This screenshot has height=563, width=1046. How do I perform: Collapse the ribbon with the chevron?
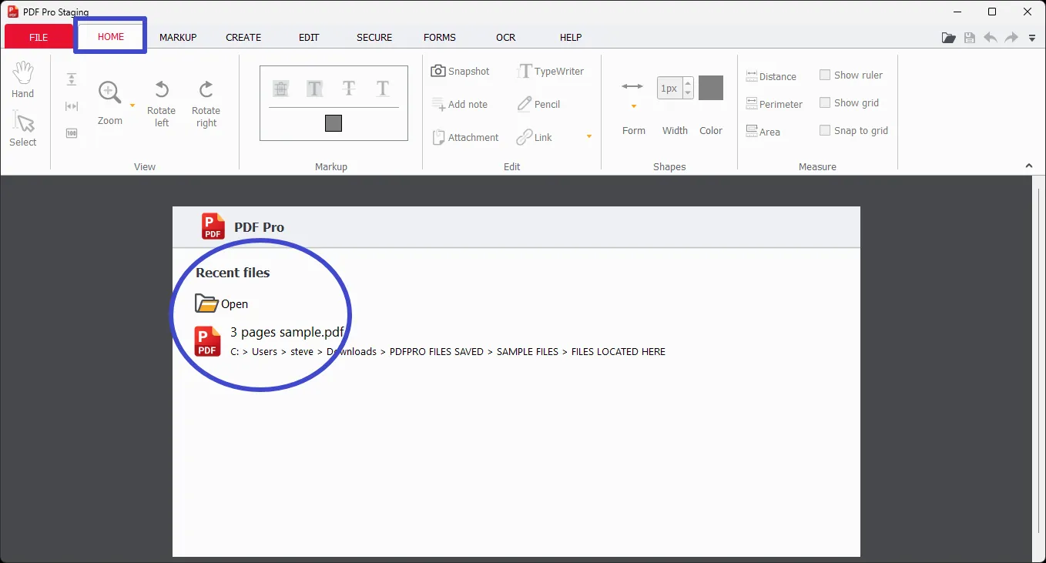pos(1028,166)
